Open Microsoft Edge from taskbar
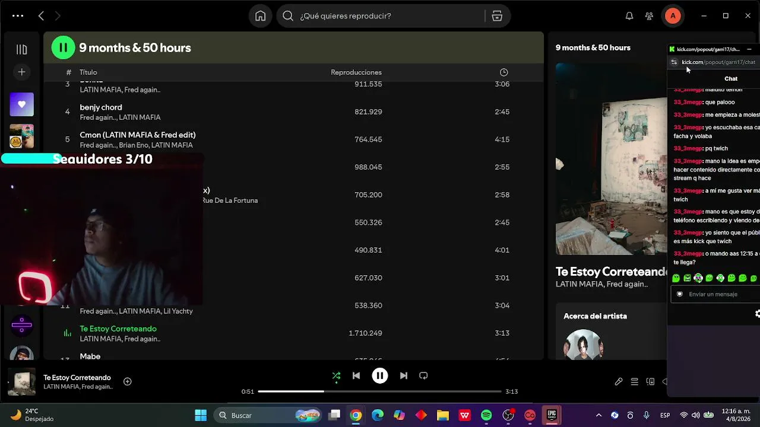The width and height of the screenshot is (760, 427). 378,415
